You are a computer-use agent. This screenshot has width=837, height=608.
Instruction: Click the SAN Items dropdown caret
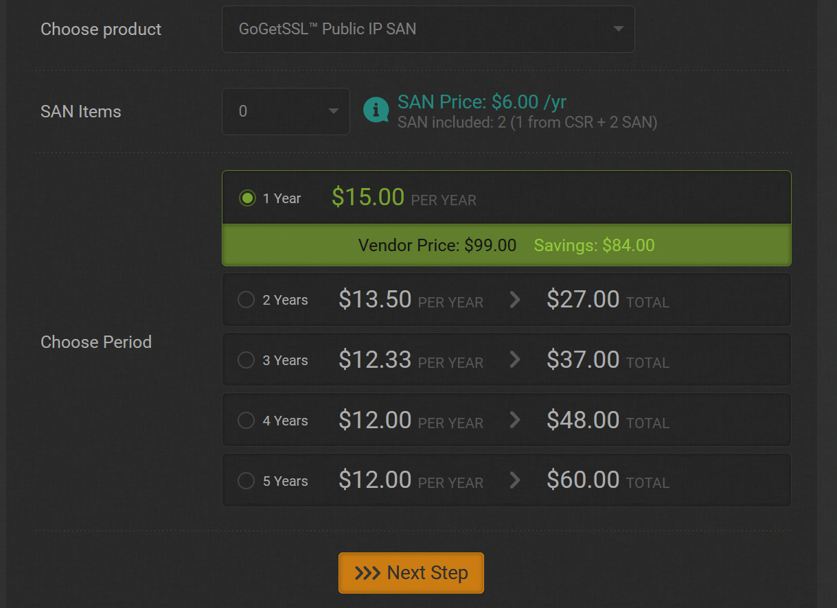click(x=334, y=111)
